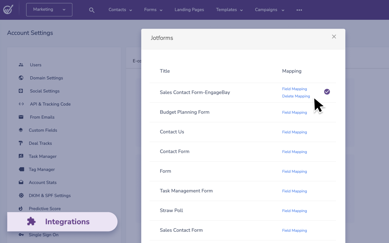Expand the Marketing module dropdown
The image size is (389, 243).
(49, 10)
